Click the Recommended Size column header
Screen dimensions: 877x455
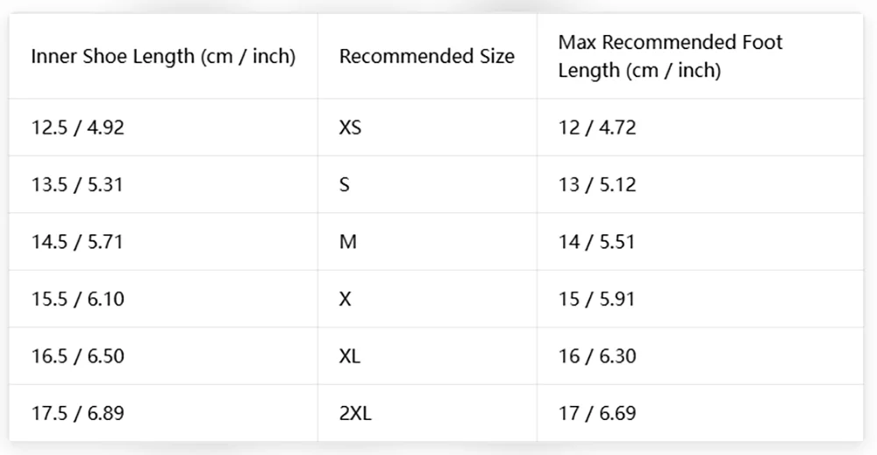pyautogui.click(x=427, y=56)
